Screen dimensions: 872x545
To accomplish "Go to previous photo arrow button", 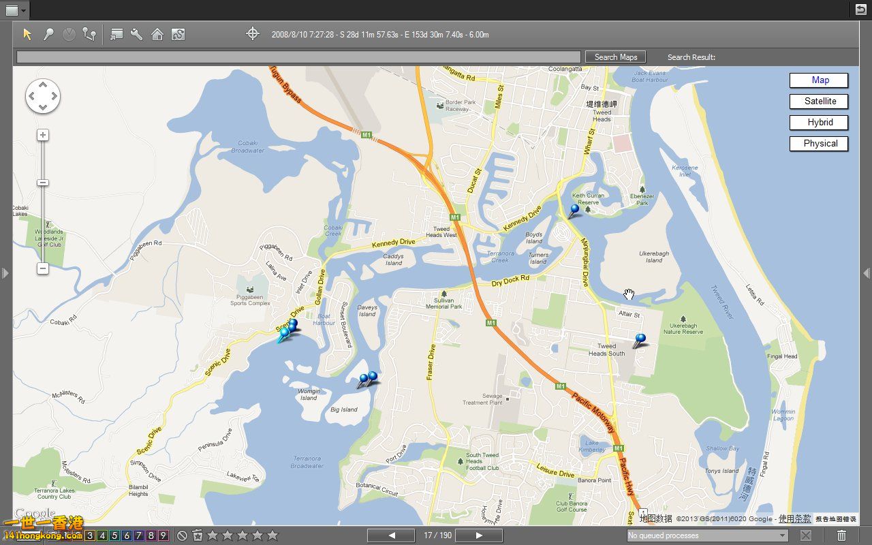I will click(391, 535).
